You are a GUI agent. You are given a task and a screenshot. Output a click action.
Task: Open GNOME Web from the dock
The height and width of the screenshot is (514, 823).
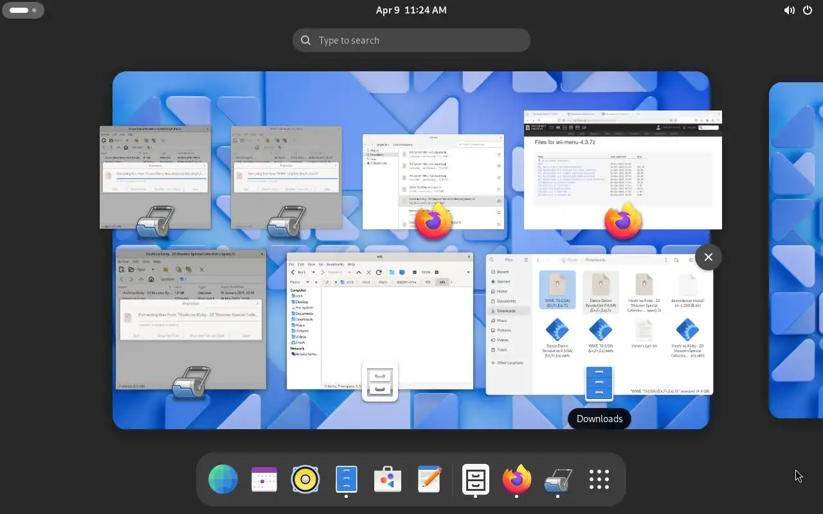[x=223, y=479]
